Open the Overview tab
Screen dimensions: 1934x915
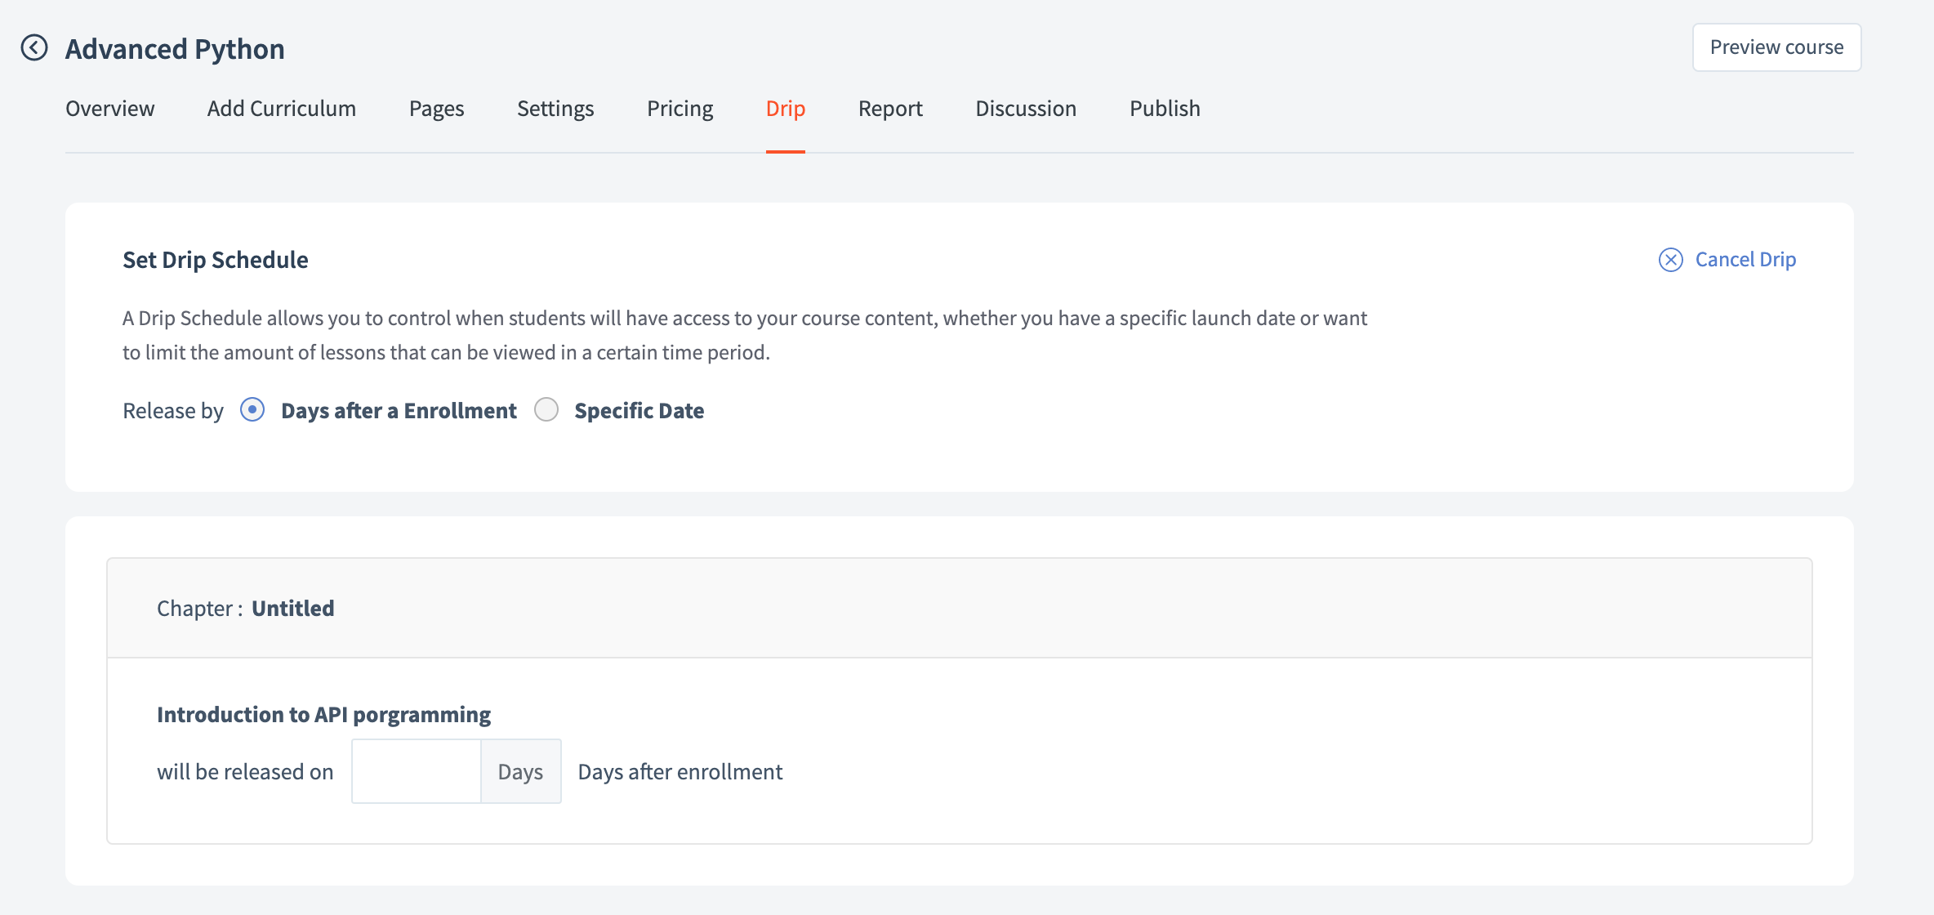tap(109, 109)
